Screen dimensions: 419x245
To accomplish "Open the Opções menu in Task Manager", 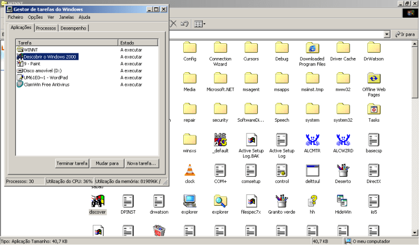I will pyautogui.click(x=35, y=17).
